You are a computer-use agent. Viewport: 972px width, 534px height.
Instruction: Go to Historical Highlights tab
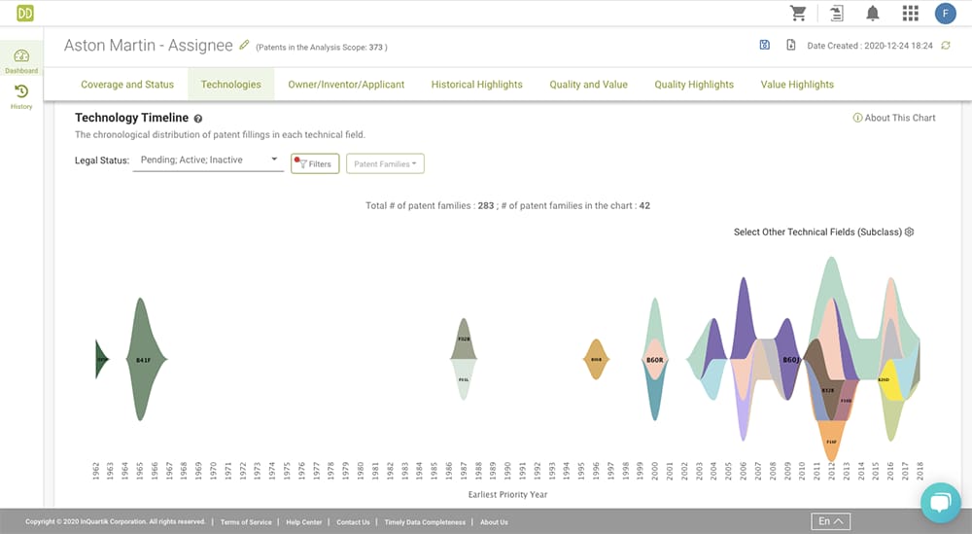tap(476, 85)
